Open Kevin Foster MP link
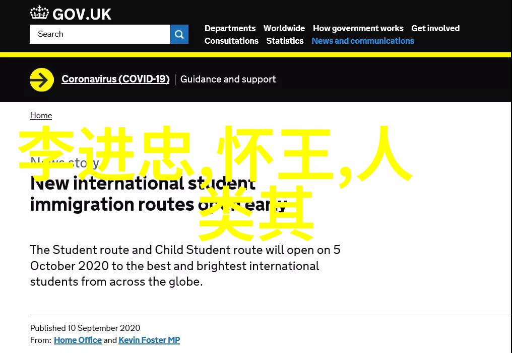Screen dimensions: 512x353 149,340
